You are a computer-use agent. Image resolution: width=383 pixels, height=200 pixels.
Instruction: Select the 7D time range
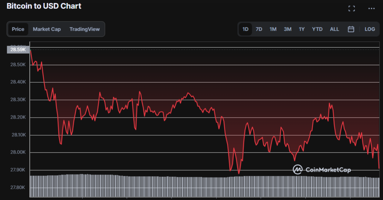pyautogui.click(x=259, y=29)
